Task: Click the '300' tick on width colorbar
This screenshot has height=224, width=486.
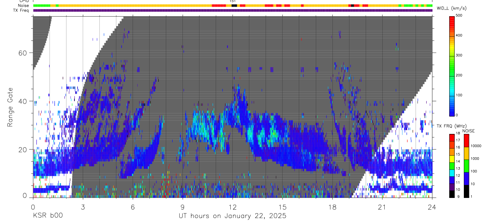Action: pos(459,55)
